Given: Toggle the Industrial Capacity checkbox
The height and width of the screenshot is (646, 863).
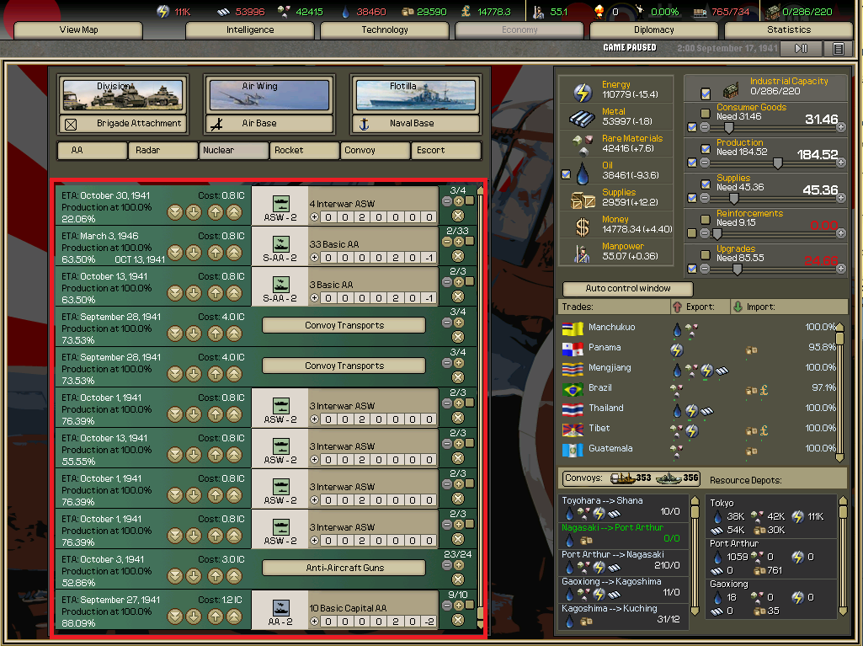Looking at the screenshot, I should 706,93.
